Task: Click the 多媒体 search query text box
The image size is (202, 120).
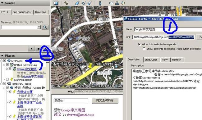Action: pos(71,100)
